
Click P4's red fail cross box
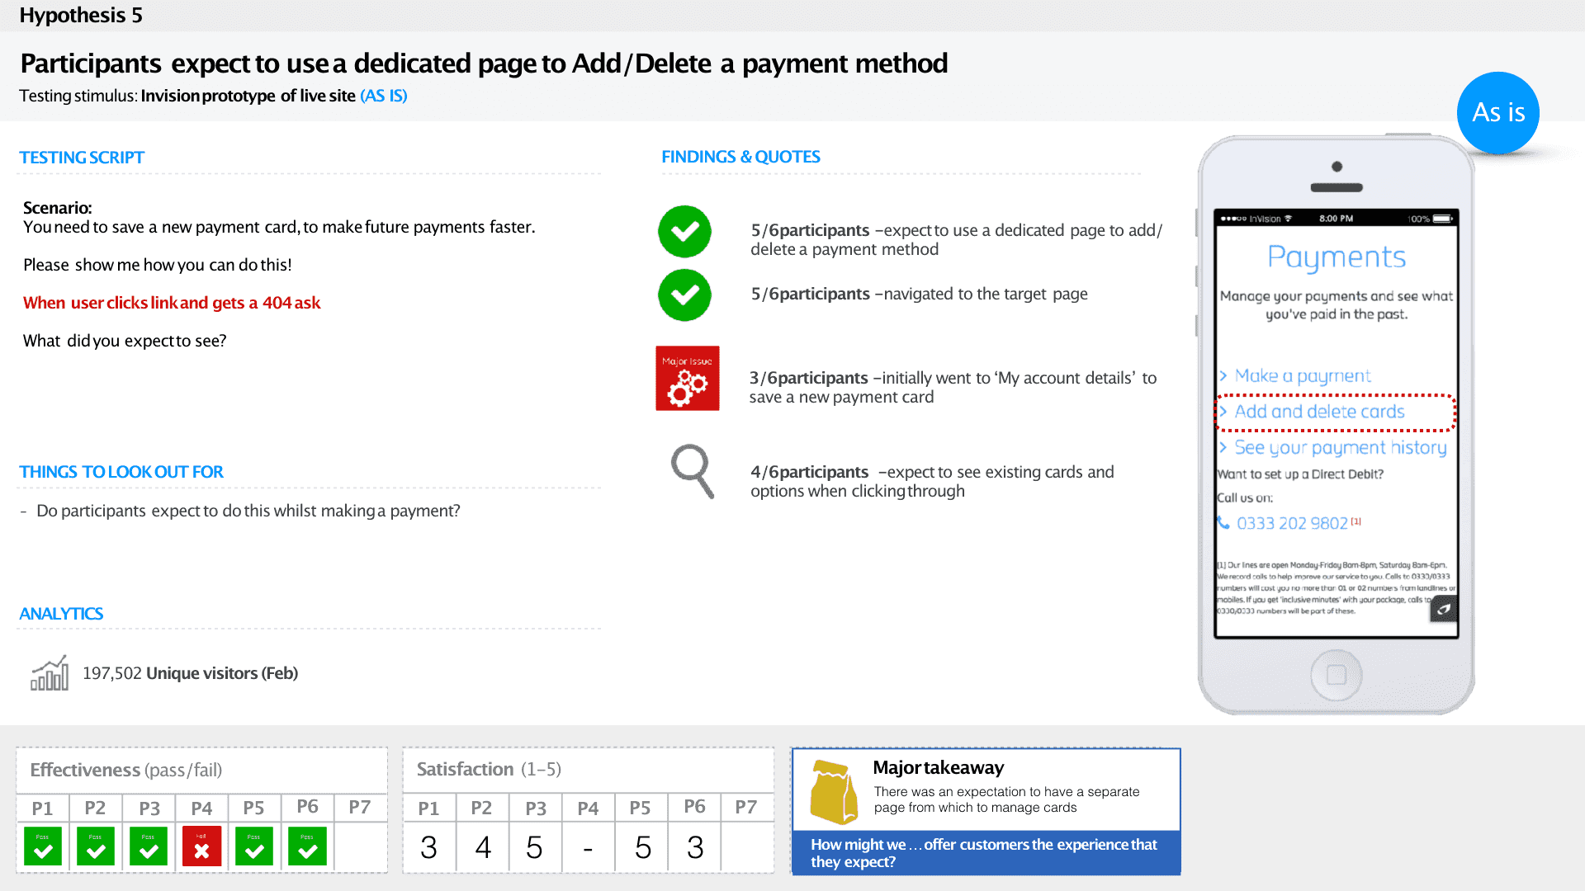(201, 847)
